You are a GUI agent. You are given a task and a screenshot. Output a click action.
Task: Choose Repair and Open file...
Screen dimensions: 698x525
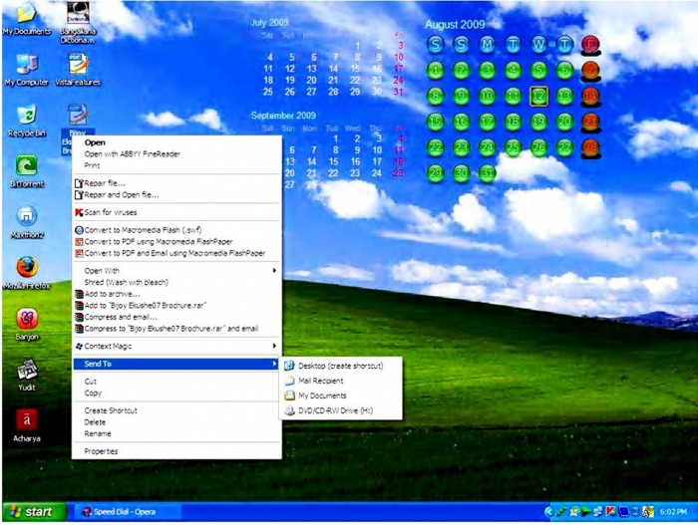(x=176, y=195)
